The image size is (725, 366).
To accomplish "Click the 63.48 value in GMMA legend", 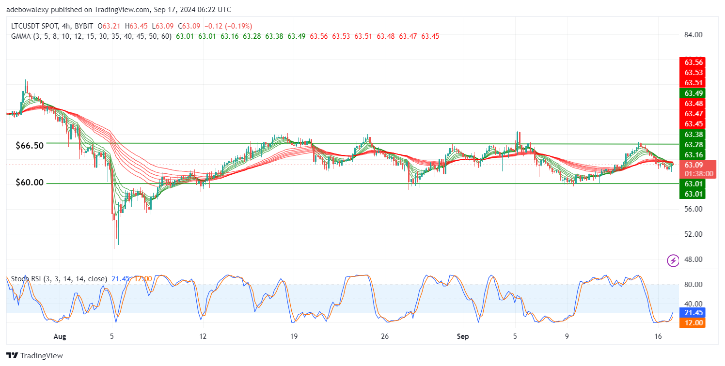I will [x=385, y=36].
